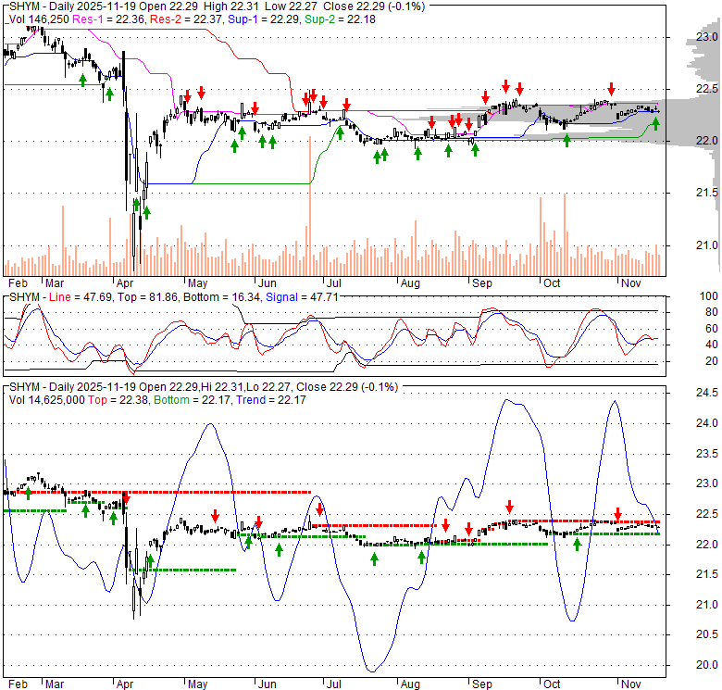Select the 'Sup-2 = 22.18' support label

click(340, 19)
